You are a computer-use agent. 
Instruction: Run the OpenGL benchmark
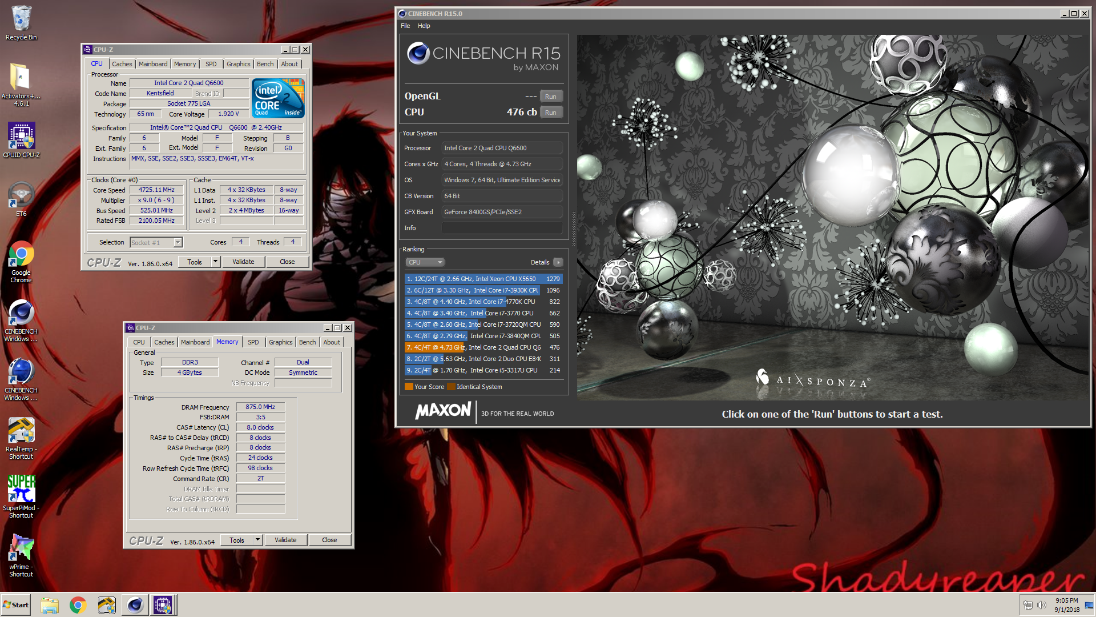tap(550, 97)
